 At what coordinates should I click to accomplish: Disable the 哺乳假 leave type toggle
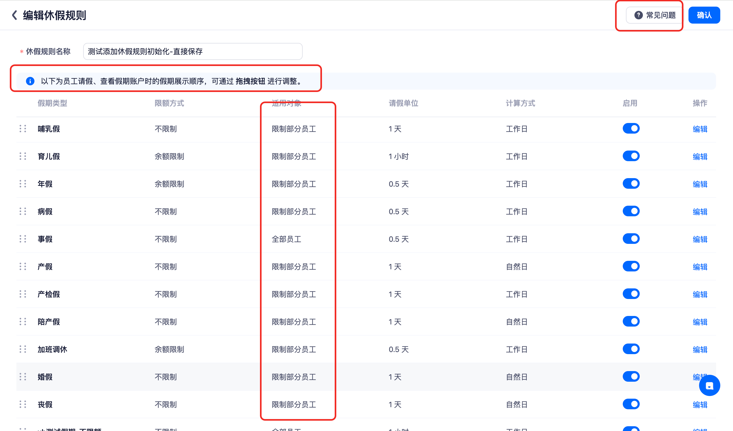point(631,128)
